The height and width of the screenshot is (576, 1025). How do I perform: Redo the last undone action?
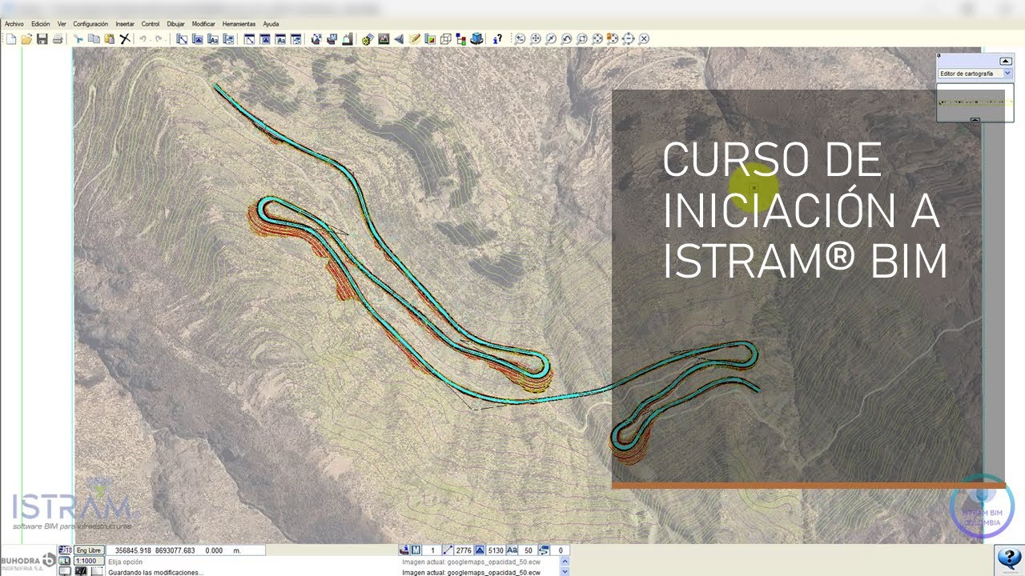(159, 38)
